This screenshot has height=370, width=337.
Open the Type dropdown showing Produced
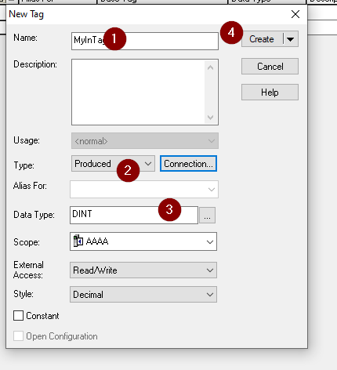coord(113,164)
